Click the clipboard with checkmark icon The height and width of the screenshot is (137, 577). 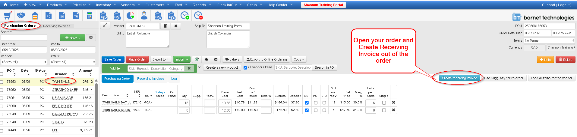(x=103, y=16)
